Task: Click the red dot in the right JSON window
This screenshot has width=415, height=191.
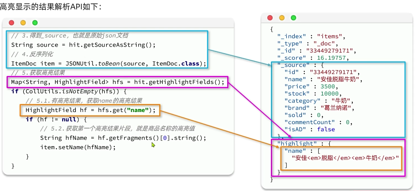Action: coord(270,18)
